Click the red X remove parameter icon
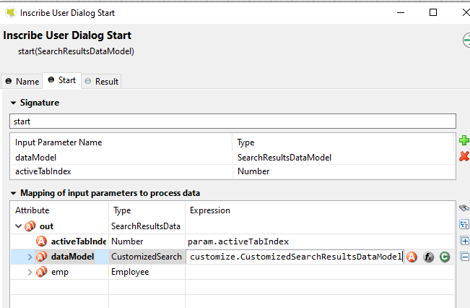The width and height of the screenshot is (470, 308). click(x=464, y=155)
